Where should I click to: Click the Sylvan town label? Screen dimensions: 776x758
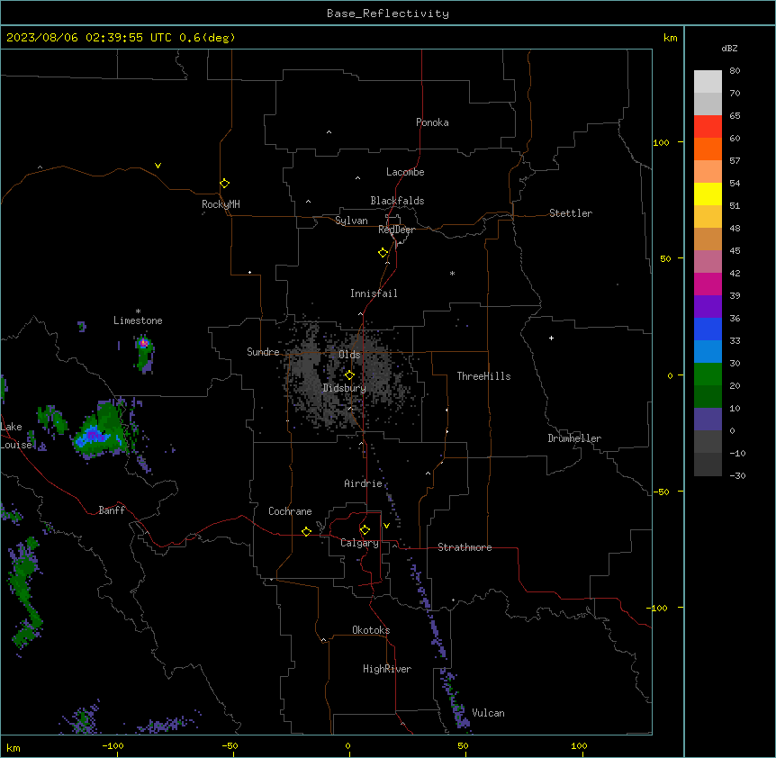tap(351, 221)
